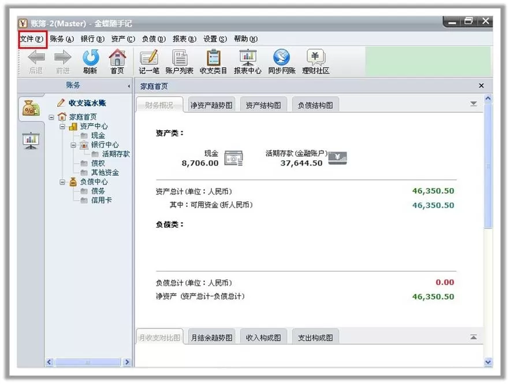Screen dimensions: 510x384
Task: Open the 报表中心 chart icon
Action: (x=248, y=57)
